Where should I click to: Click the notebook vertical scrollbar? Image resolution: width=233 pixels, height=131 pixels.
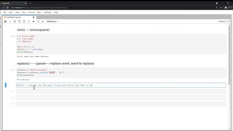[229, 55]
